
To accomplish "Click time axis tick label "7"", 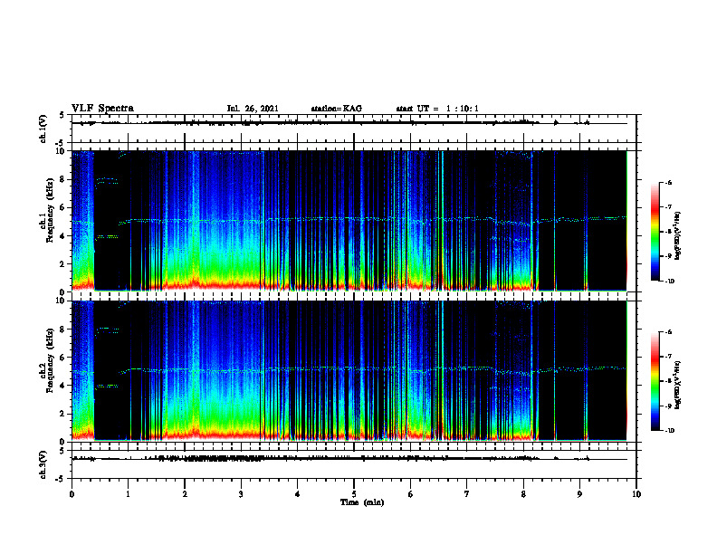I will 467,494.
